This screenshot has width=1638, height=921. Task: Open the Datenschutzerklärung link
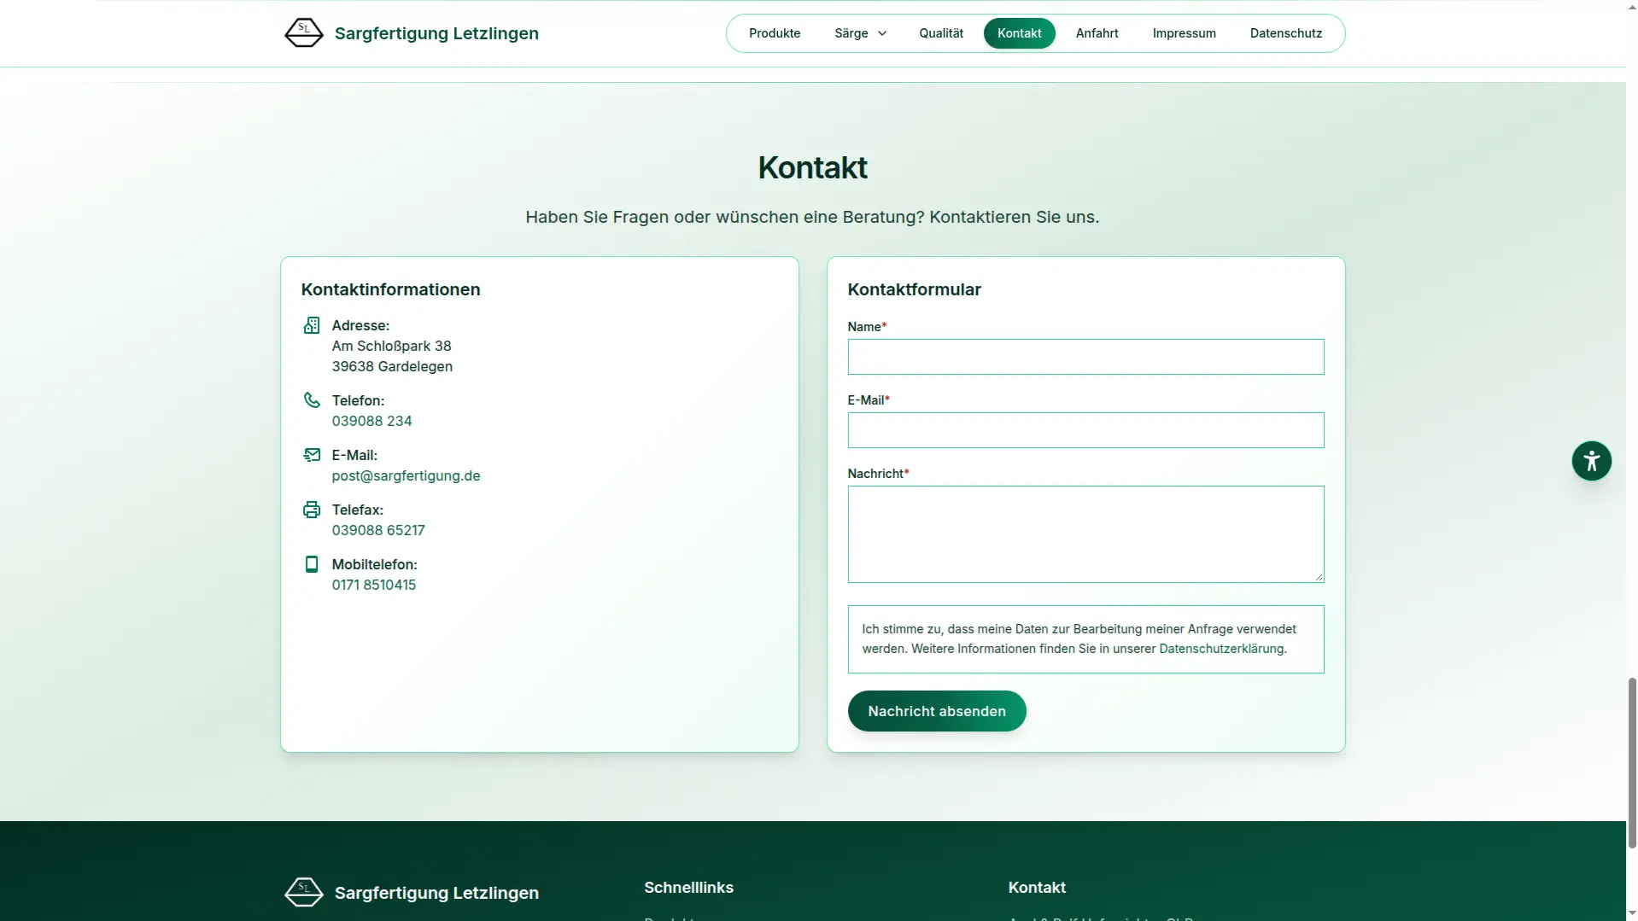(x=1221, y=649)
